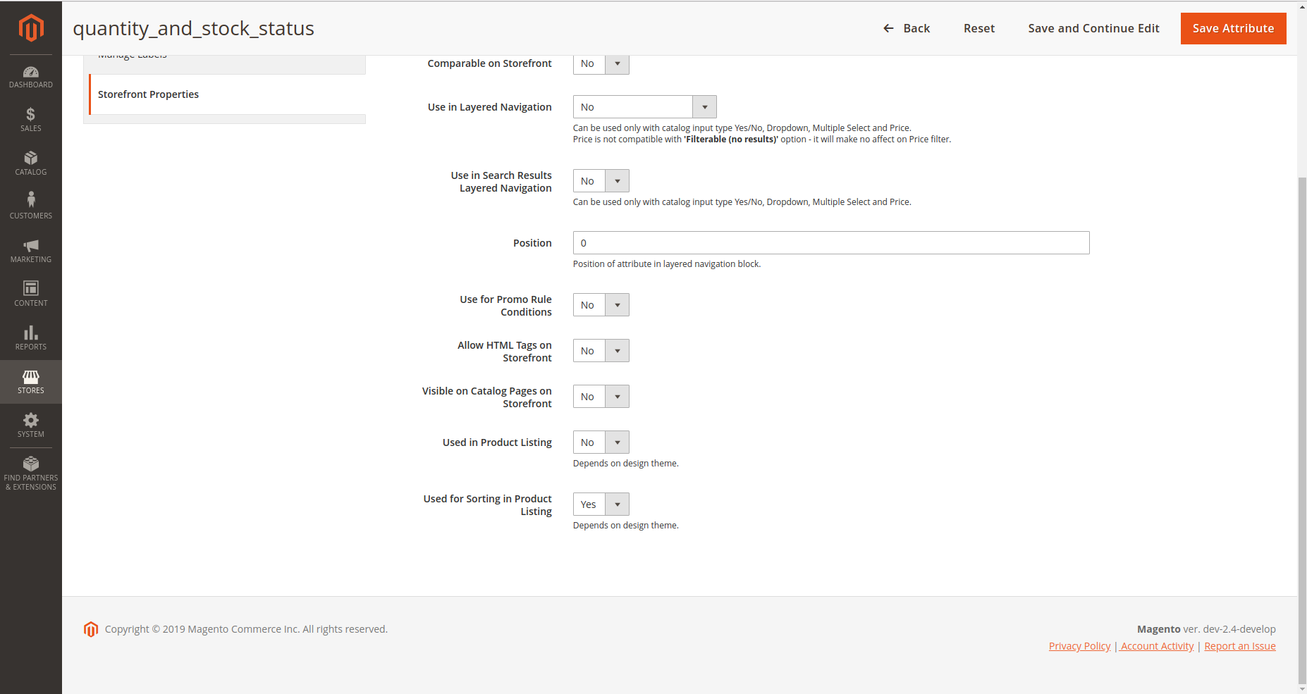This screenshot has height=694, width=1307.
Task: Click the Reset button
Action: click(979, 28)
